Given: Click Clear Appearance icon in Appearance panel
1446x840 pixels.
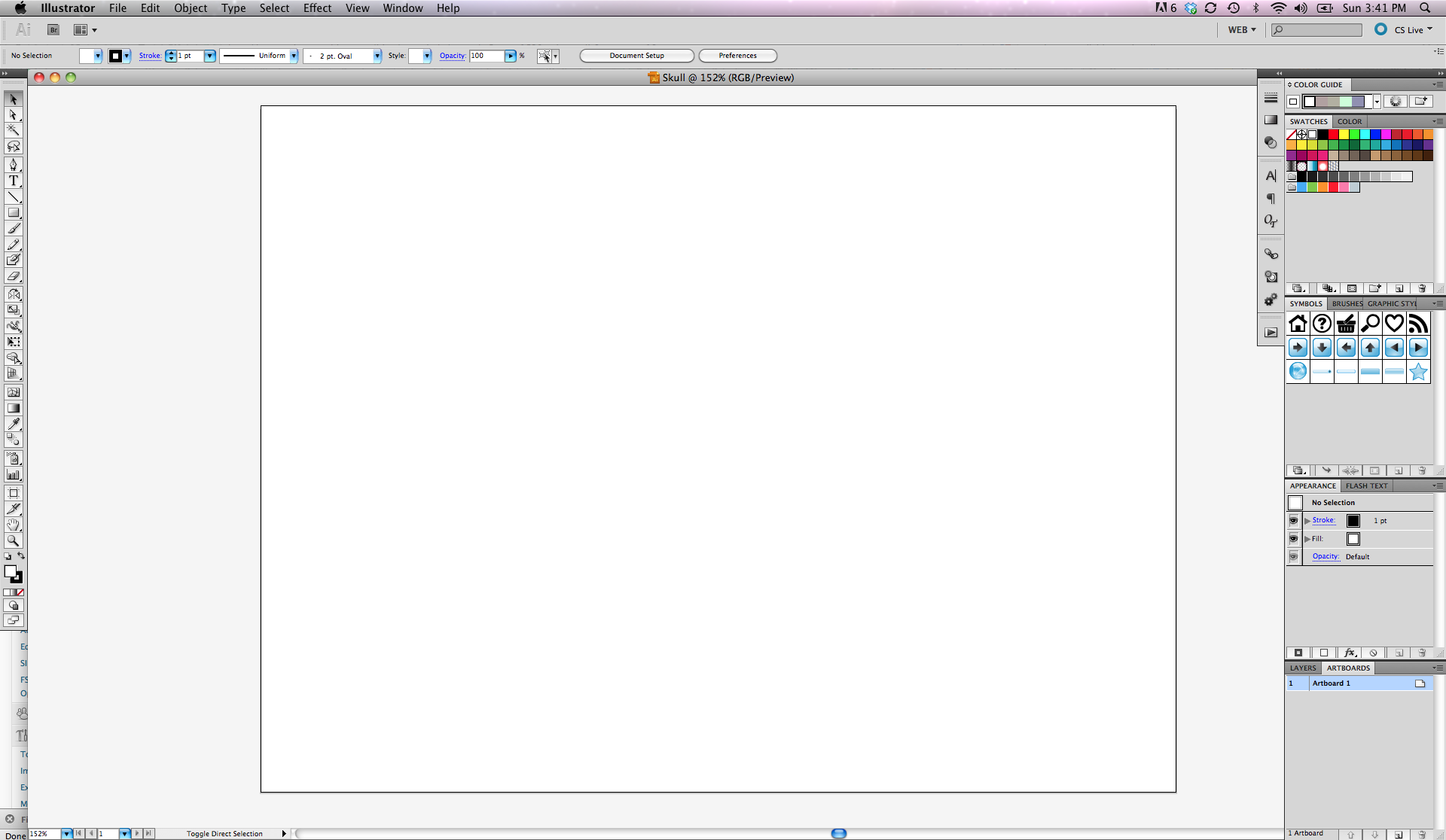Looking at the screenshot, I should [x=1374, y=653].
